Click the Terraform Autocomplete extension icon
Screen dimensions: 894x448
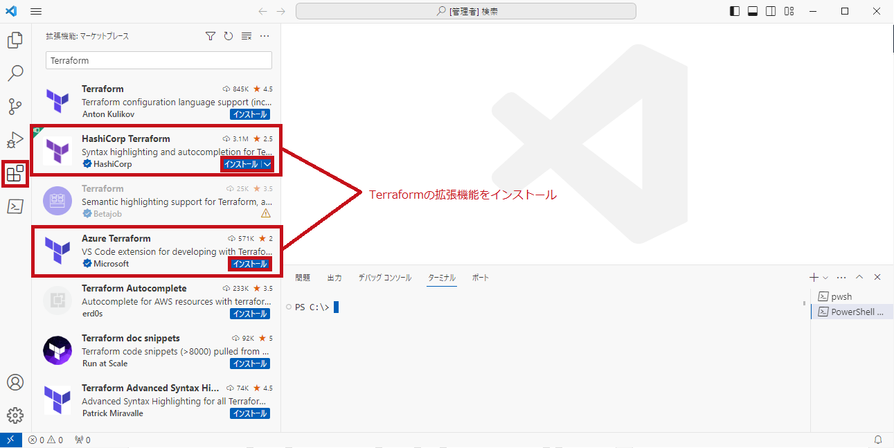pyautogui.click(x=57, y=301)
